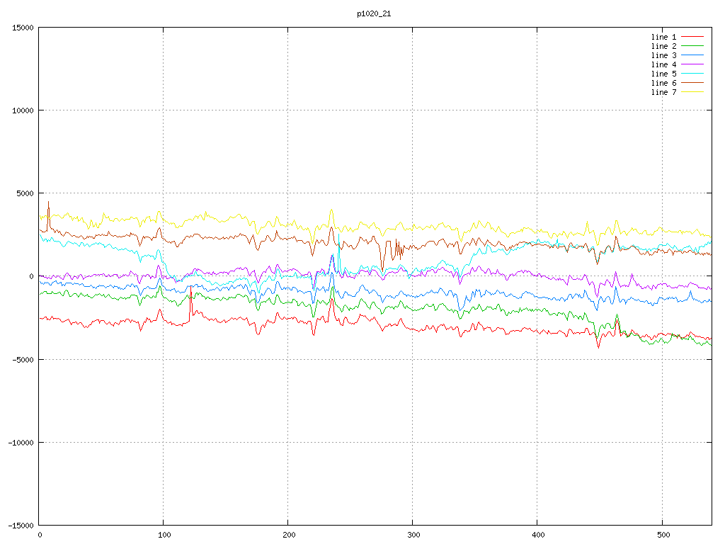Image resolution: width=725 pixels, height=544 pixels.
Task: Click the y-axis label 5000
Action: coord(25,193)
